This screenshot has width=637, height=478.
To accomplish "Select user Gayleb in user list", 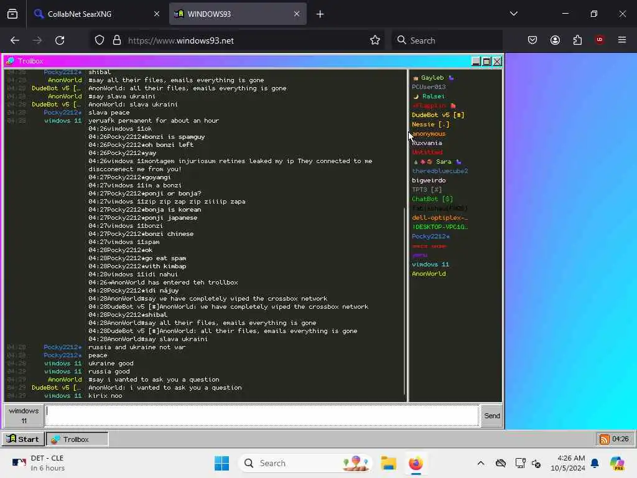I will (432, 78).
